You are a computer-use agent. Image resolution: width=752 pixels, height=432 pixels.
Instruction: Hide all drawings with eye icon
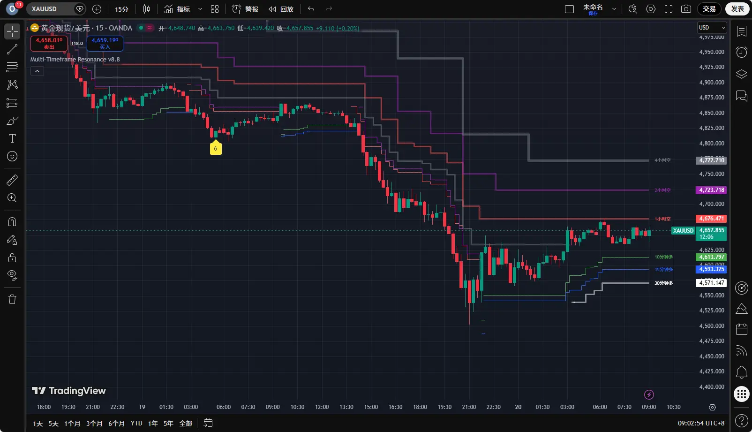(x=12, y=275)
